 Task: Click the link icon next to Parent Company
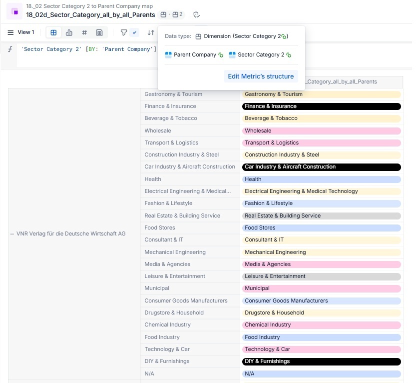(x=221, y=55)
